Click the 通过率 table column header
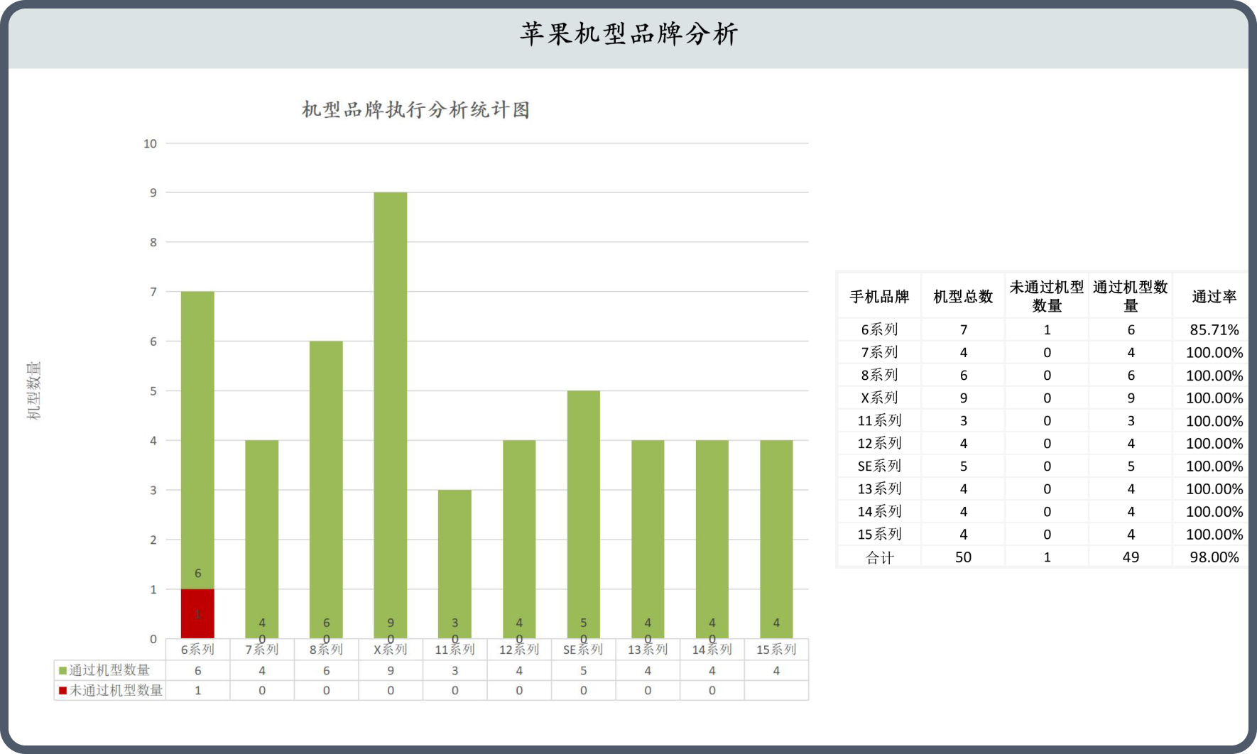This screenshot has height=754, width=1257. tap(1214, 297)
